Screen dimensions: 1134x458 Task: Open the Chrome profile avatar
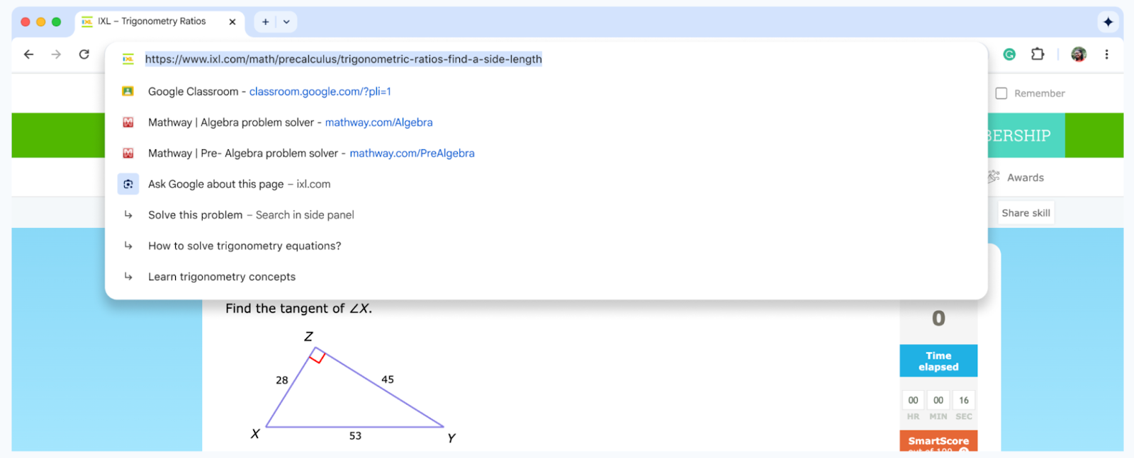pos(1079,55)
